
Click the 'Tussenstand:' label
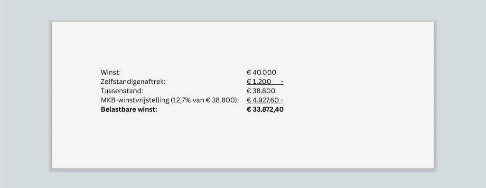[122, 91]
